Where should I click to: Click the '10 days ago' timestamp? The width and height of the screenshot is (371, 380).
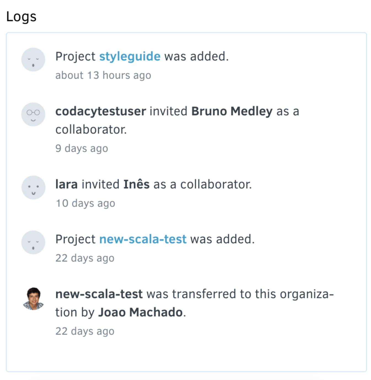pos(85,203)
